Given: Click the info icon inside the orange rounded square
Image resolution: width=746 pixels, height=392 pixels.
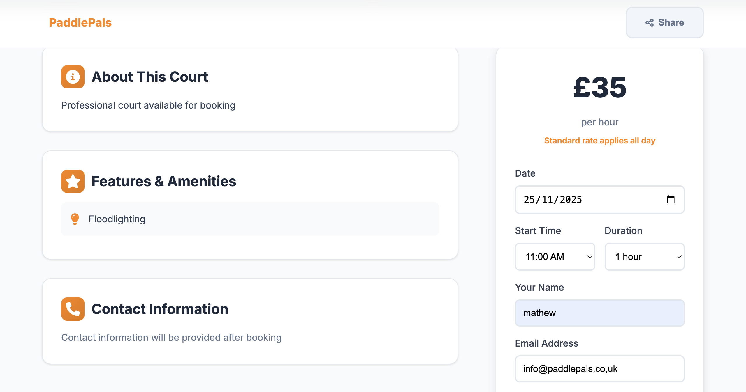Looking at the screenshot, I should pyautogui.click(x=73, y=77).
